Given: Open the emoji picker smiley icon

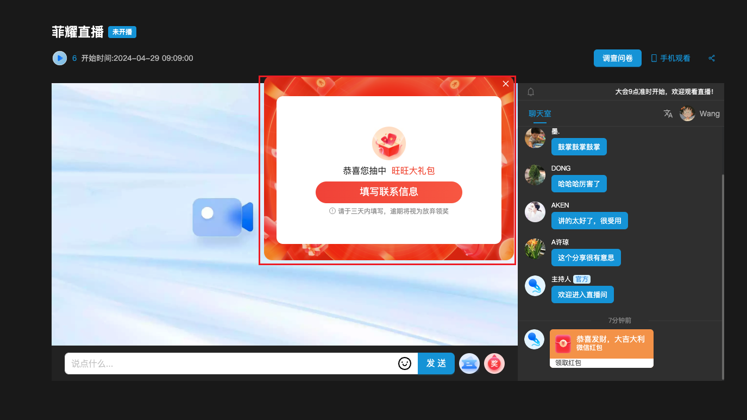Looking at the screenshot, I should point(405,363).
